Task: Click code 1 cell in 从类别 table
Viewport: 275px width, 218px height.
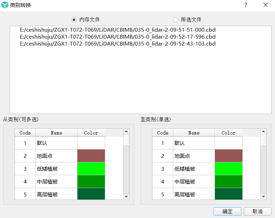Action: click(x=25, y=143)
